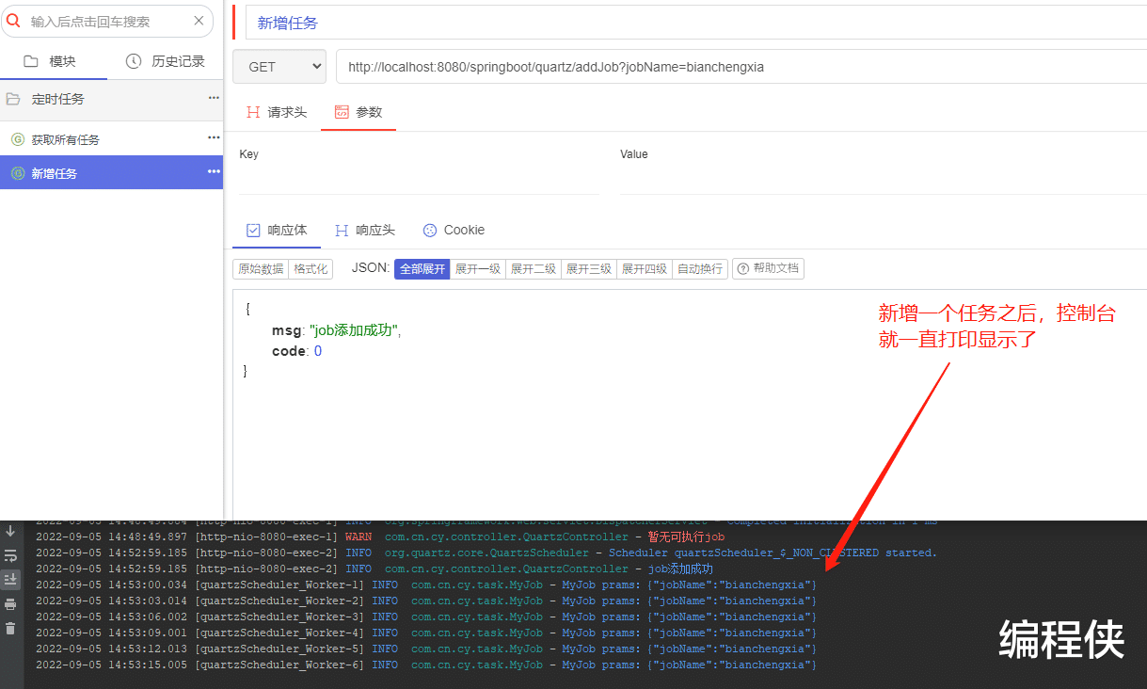Click the request URL input field

741,67
